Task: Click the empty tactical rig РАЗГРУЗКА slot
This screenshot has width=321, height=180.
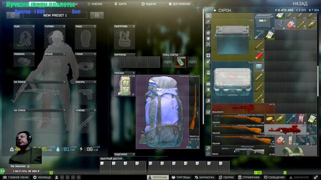Action: [x=124, y=39]
